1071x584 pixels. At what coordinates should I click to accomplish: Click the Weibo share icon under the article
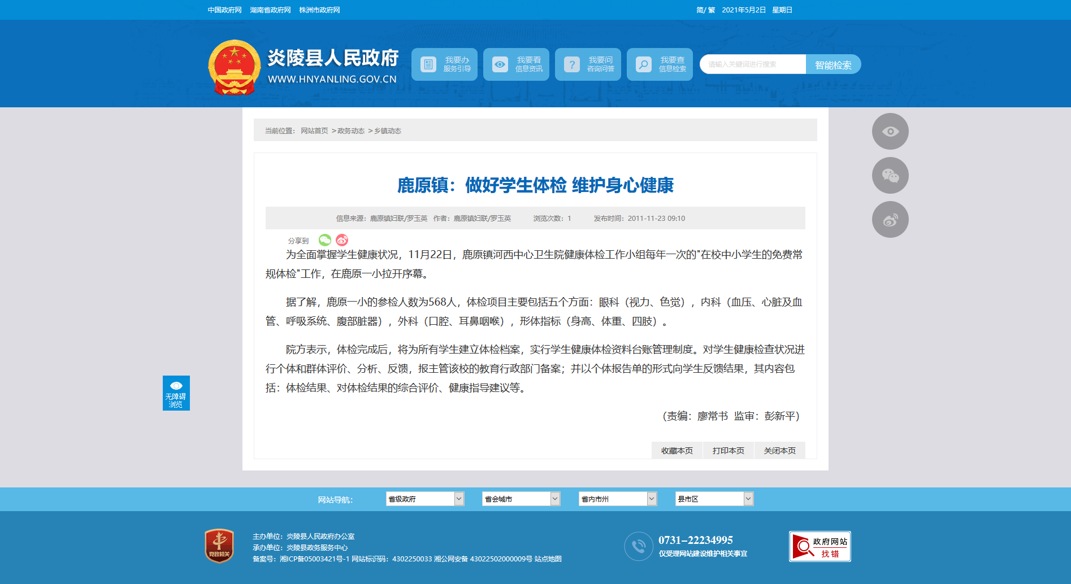coord(342,240)
